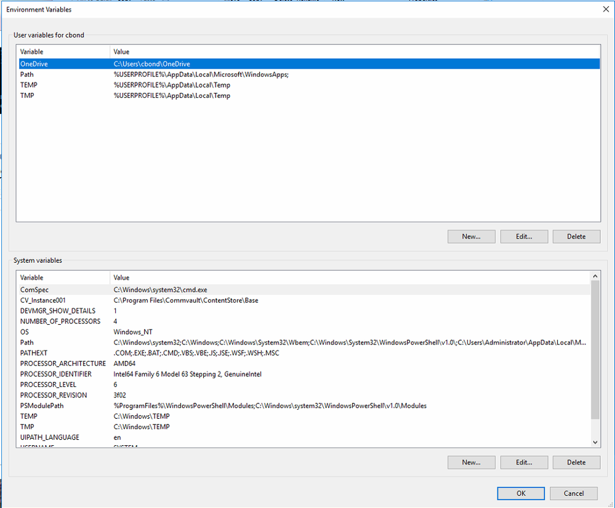Select DEVMGR_SHOW_DETAILS system variable
Screen dimensions: 615x508
point(304,311)
